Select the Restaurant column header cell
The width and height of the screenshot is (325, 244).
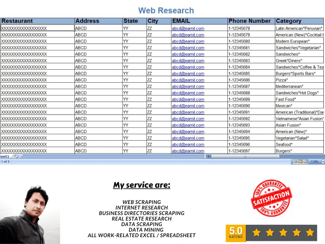click(x=37, y=21)
